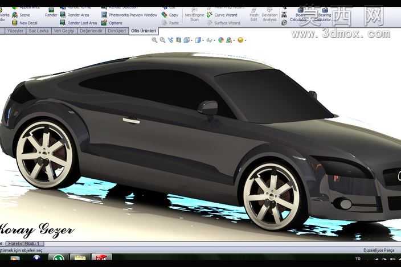Expand the View Orientation dropdown arrow
This screenshot has width=401, height=267.
[191, 40]
